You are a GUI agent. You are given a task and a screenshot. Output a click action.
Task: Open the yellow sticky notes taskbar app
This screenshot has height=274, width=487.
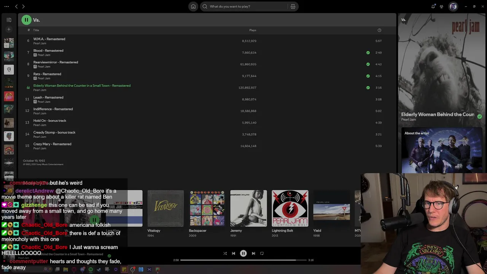tap(124, 269)
